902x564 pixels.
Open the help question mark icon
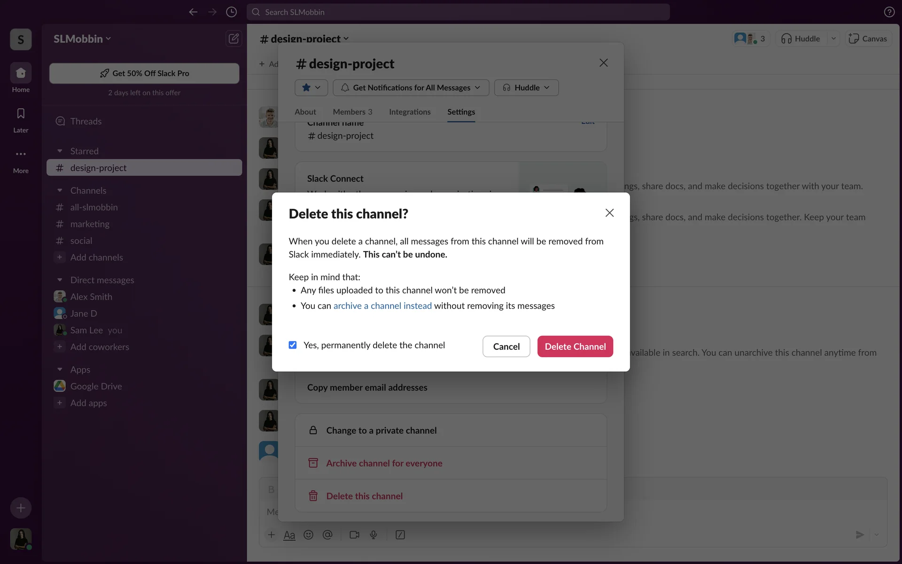[889, 12]
